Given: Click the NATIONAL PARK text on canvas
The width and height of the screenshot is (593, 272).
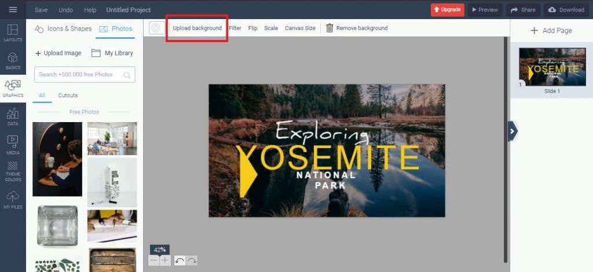Looking at the screenshot, I should point(326,180).
